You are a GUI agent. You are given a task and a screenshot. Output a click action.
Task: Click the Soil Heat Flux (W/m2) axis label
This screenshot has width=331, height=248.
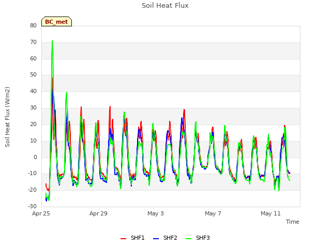(7, 117)
